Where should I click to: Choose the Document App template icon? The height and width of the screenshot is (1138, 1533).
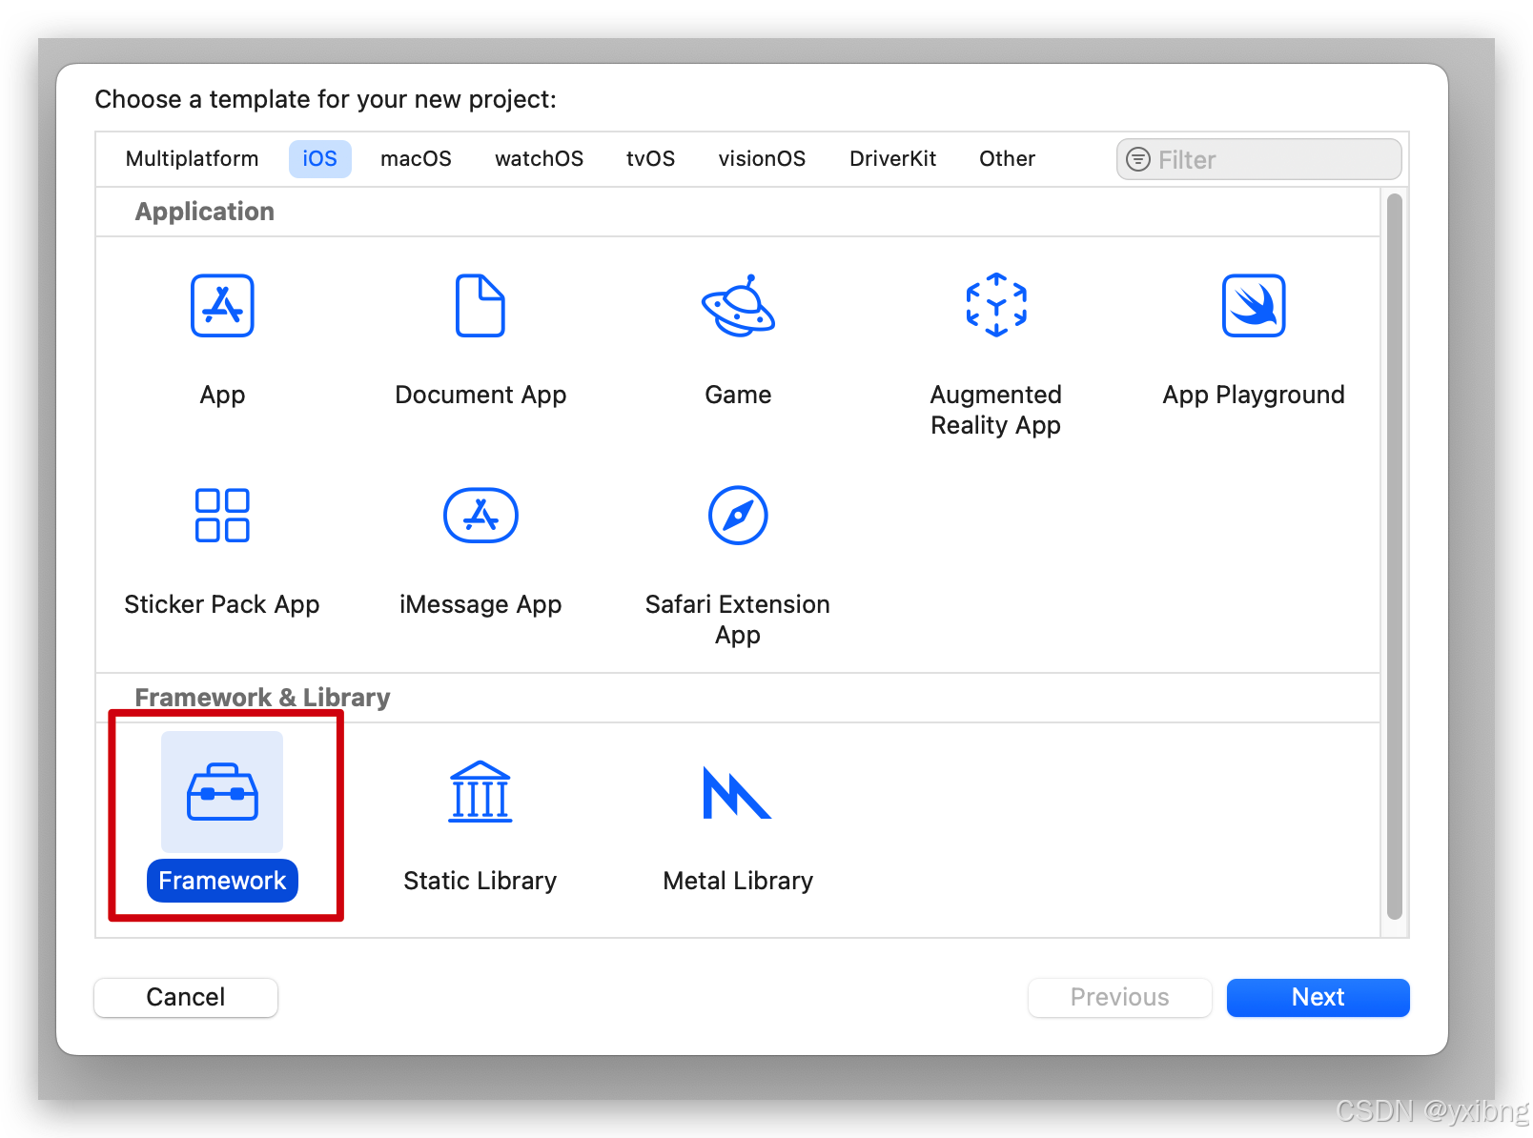(x=480, y=306)
